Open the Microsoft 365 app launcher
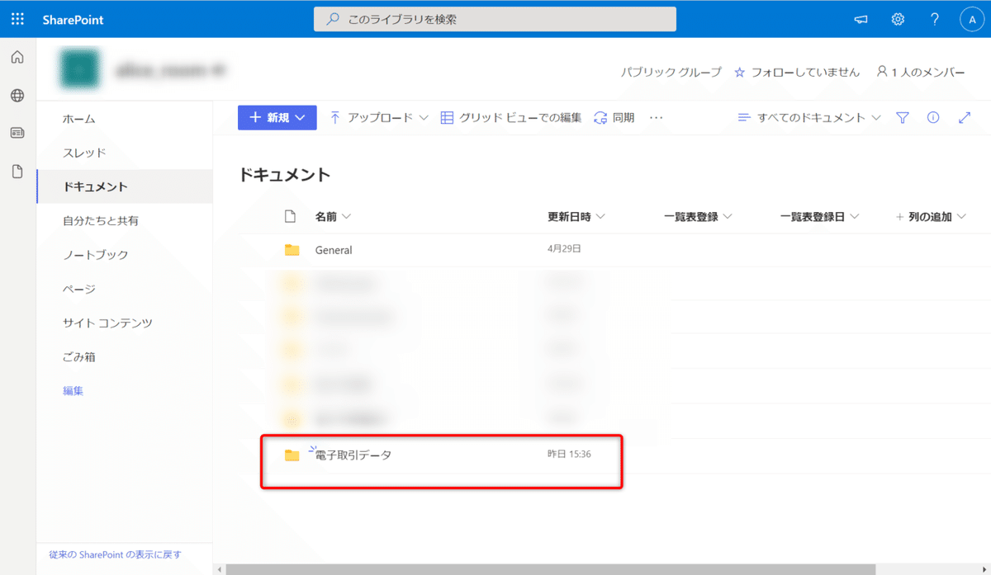The image size is (991, 575). 17,18
